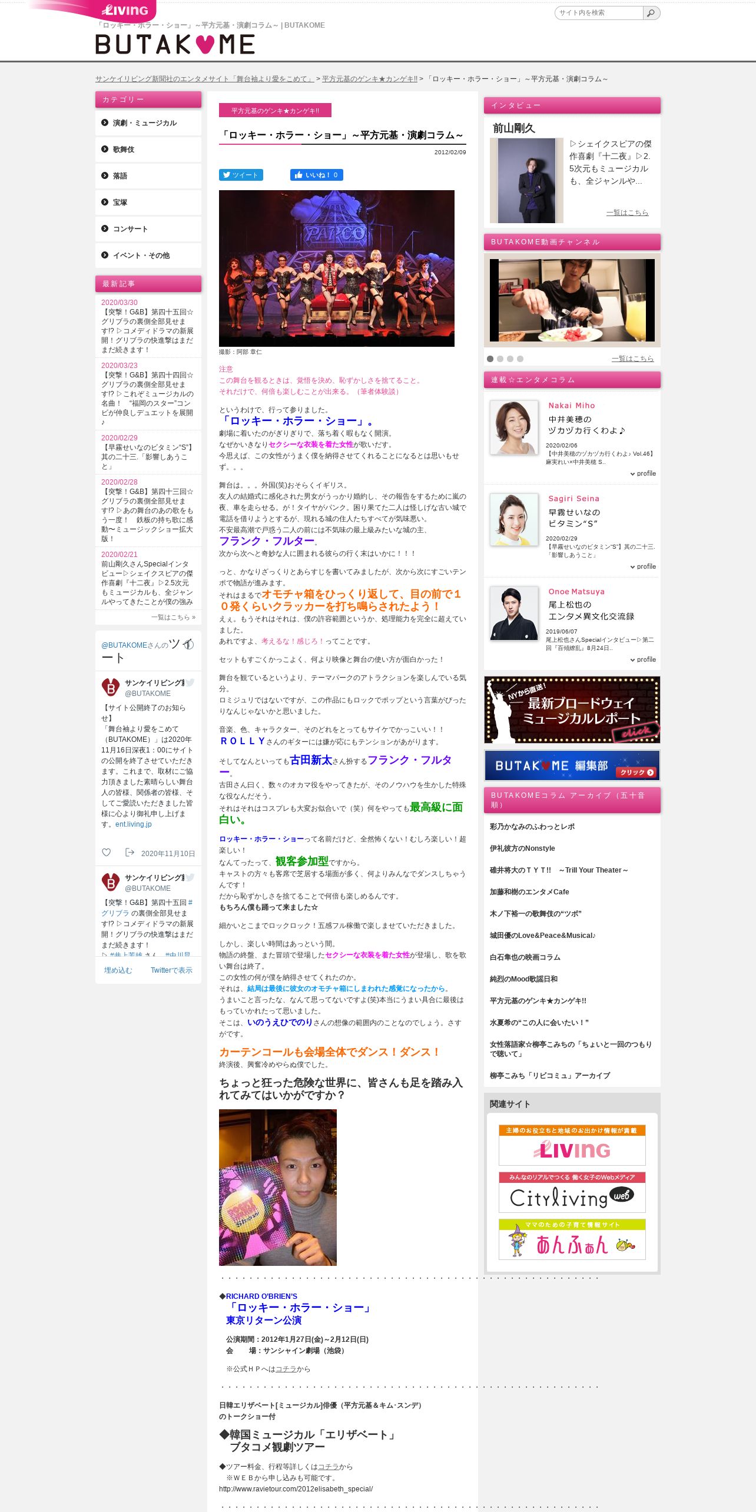Click 一覧はこちら » under latest articles
The height and width of the screenshot is (1512, 756).
coord(173,617)
